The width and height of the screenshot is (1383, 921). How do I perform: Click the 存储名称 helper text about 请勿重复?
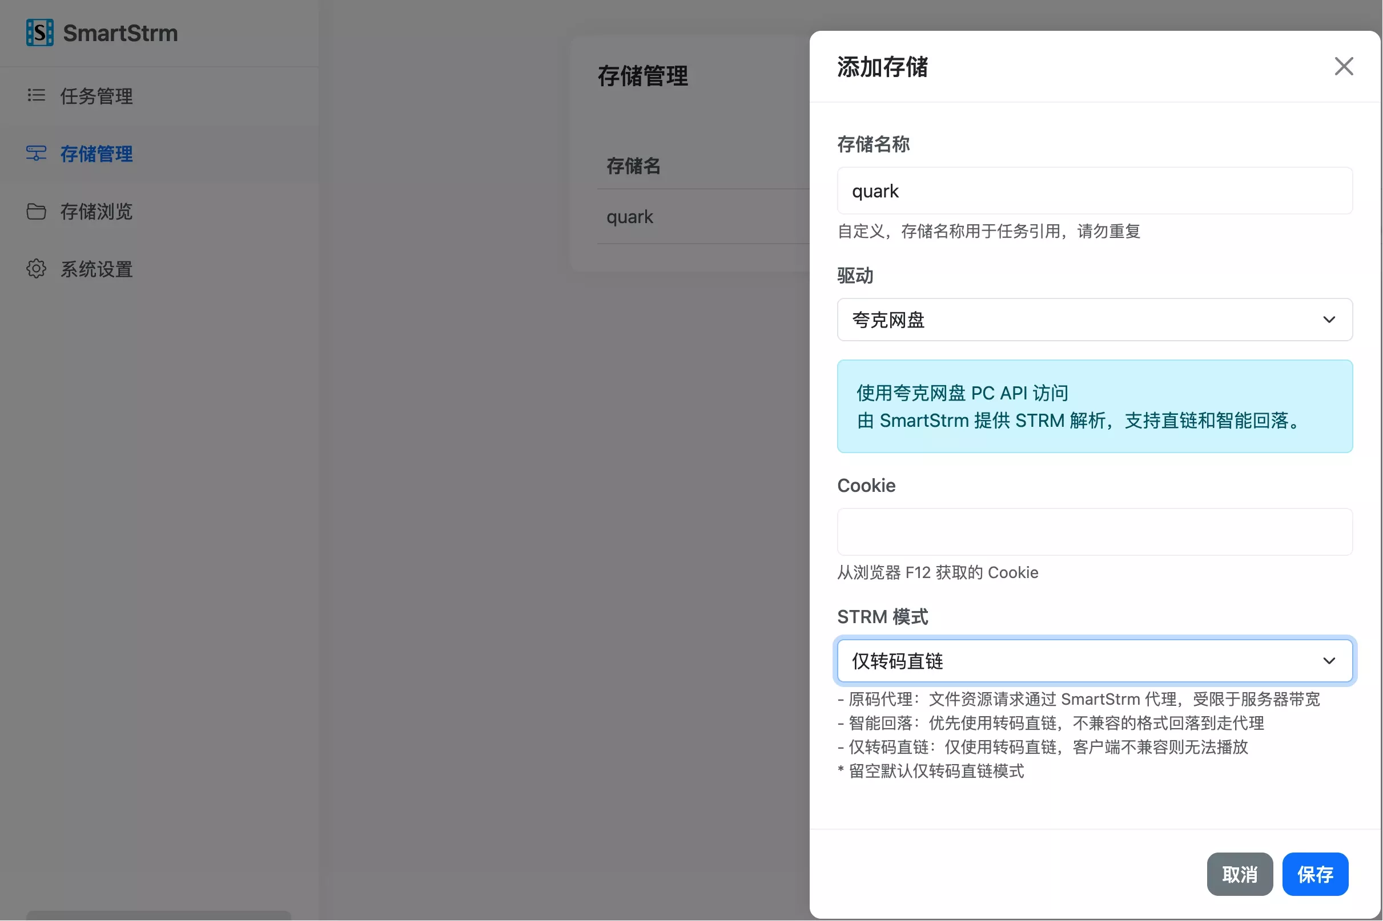[988, 232]
